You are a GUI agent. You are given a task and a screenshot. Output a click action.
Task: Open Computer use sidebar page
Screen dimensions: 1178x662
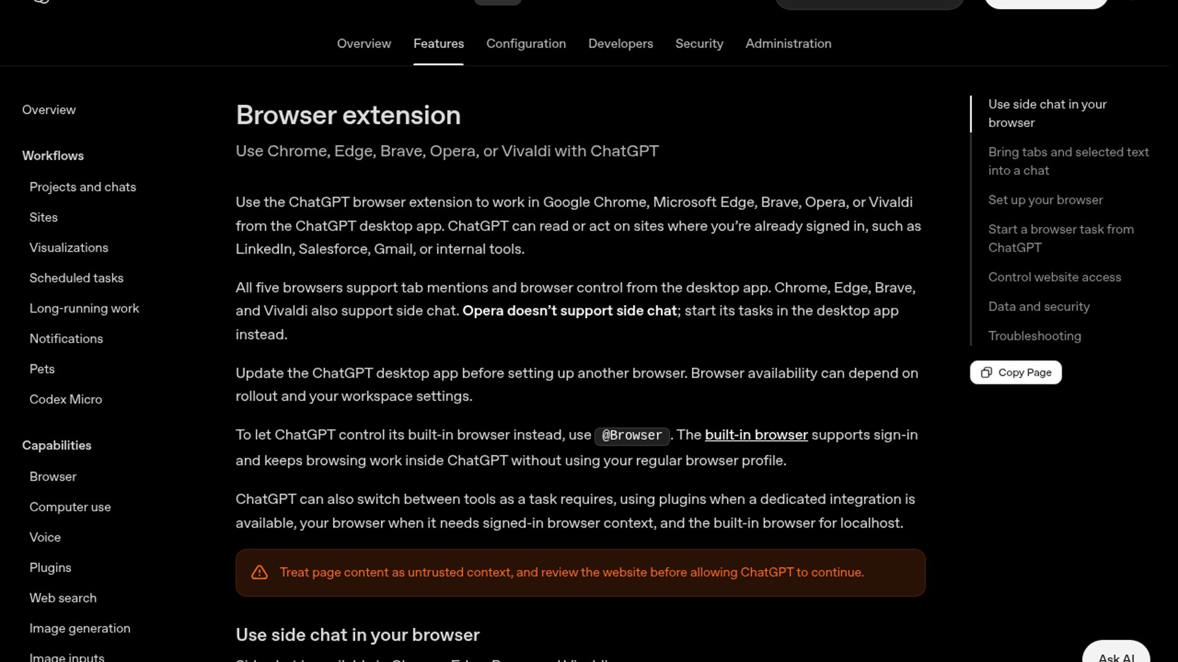(70, 507)
